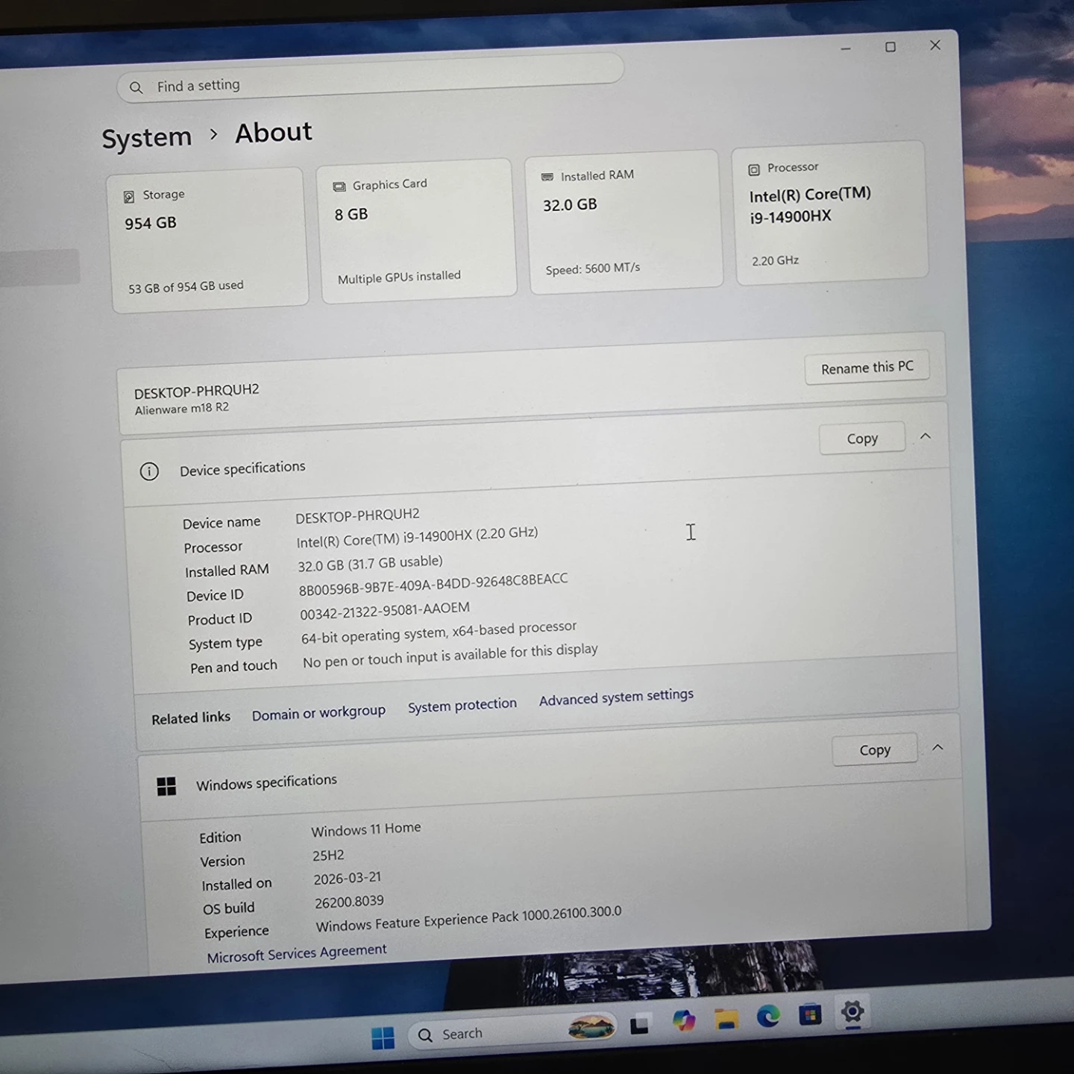The height and width of the screenshot is (1074, 1074).
Task: Click the Device specifications info icon
Action: coord(149,471)
